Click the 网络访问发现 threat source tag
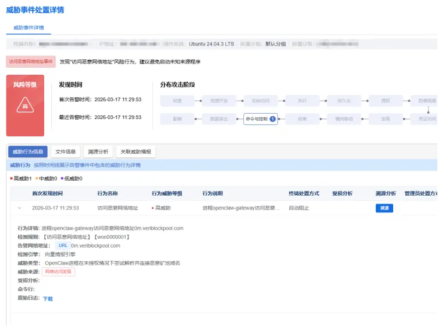The height and width of the screenshot is (326, 438). point(59,272)
